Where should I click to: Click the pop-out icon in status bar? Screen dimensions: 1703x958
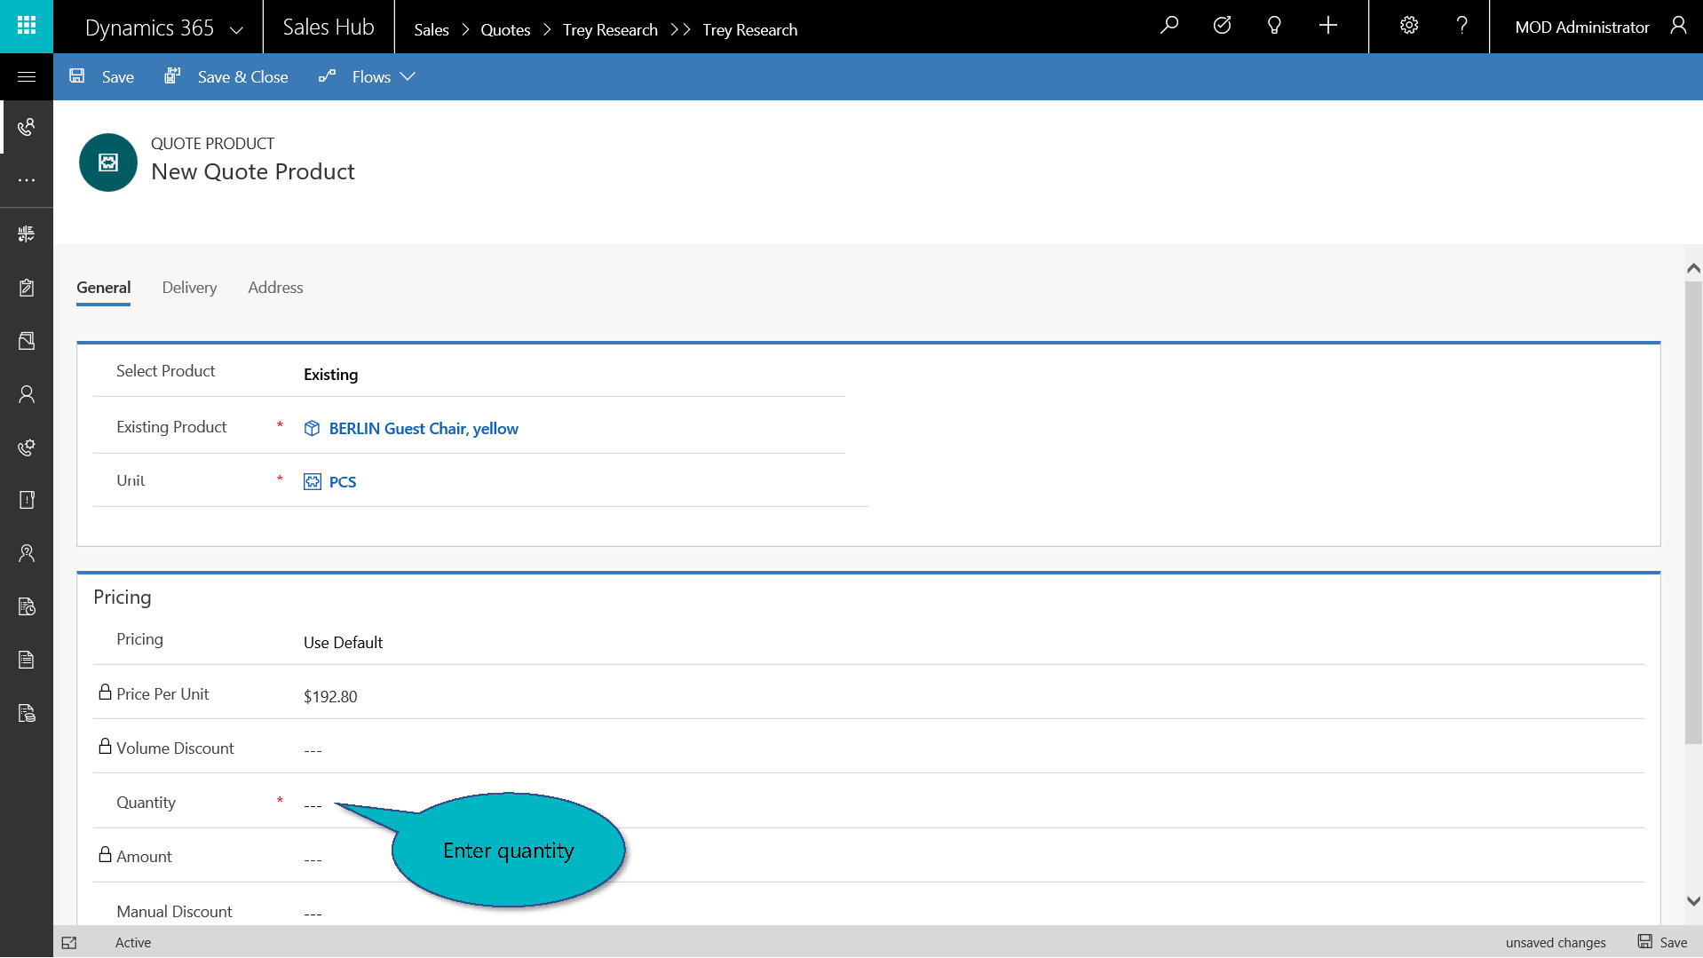point(69,943)
